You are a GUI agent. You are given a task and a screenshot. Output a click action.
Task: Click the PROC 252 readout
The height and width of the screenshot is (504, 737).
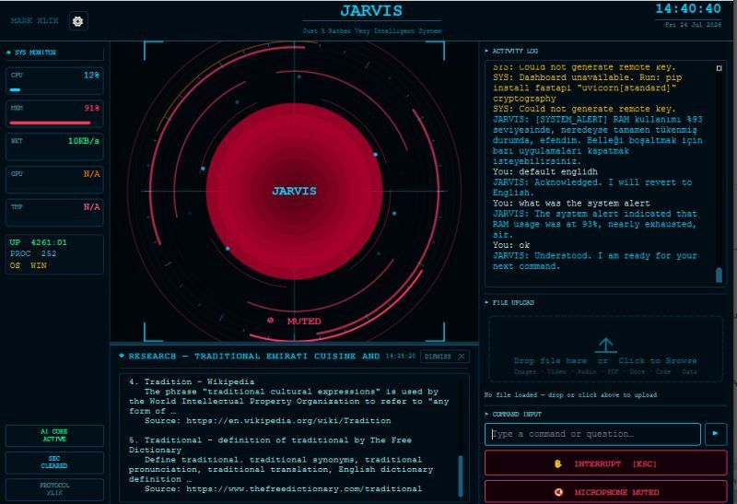(x=33, y=254)
